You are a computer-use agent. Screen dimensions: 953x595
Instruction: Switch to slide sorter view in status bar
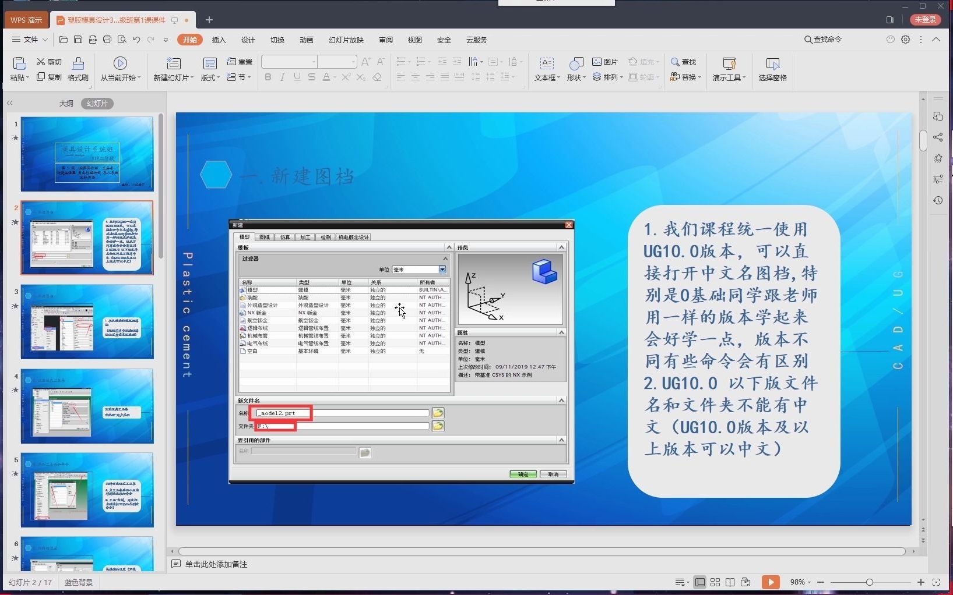(715, 582)
